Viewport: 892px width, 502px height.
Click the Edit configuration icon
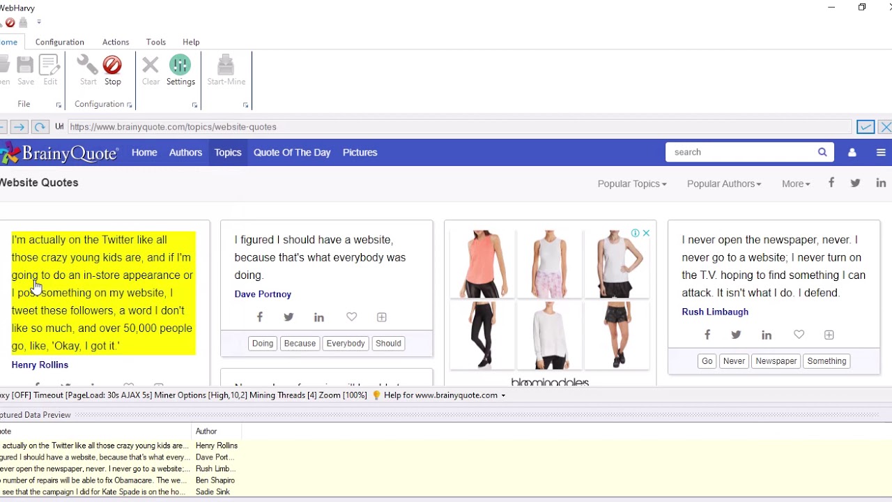50,71
